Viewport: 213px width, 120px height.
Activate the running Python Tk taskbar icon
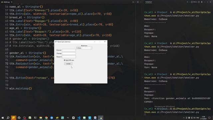tap(101, 118)
